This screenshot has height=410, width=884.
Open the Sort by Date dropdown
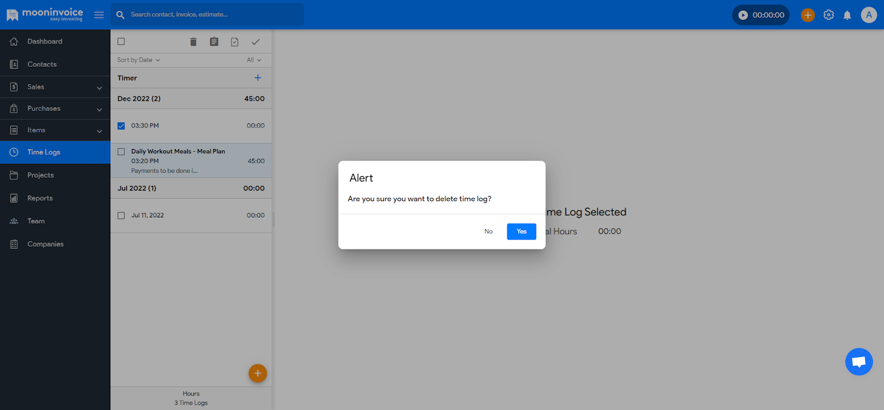(x=138, y=60)
